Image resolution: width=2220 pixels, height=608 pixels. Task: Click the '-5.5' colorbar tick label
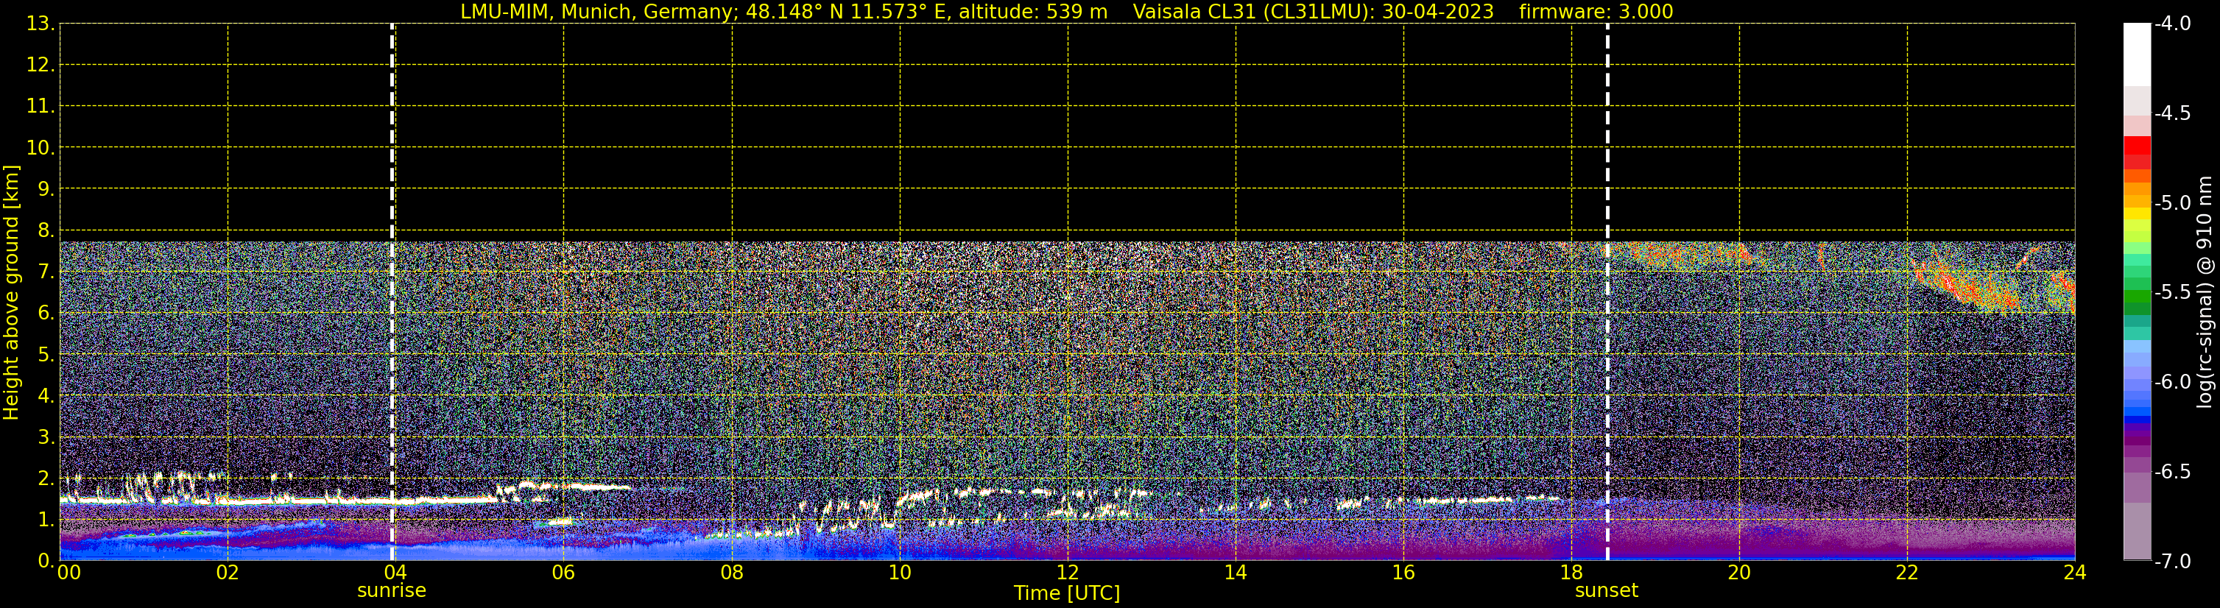click(x=2171, y=293)
